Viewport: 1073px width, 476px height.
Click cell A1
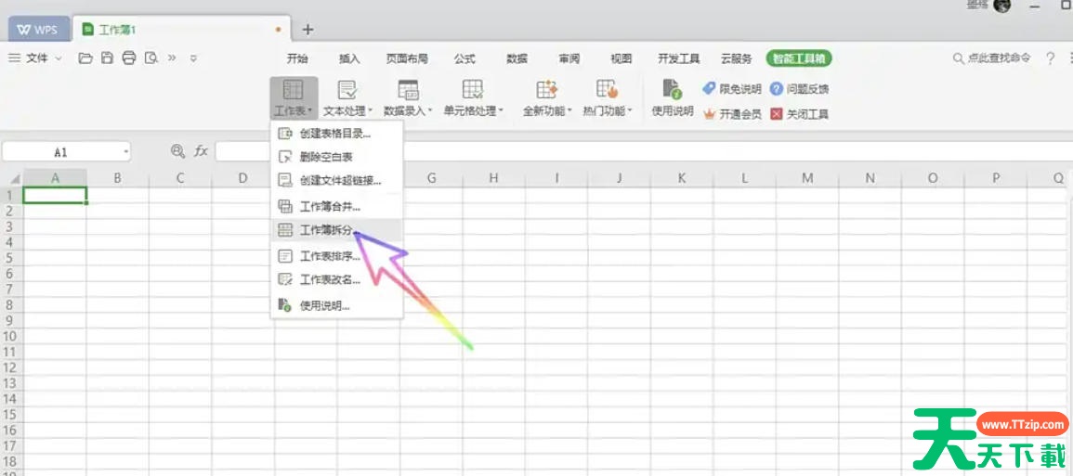(55, 195)
